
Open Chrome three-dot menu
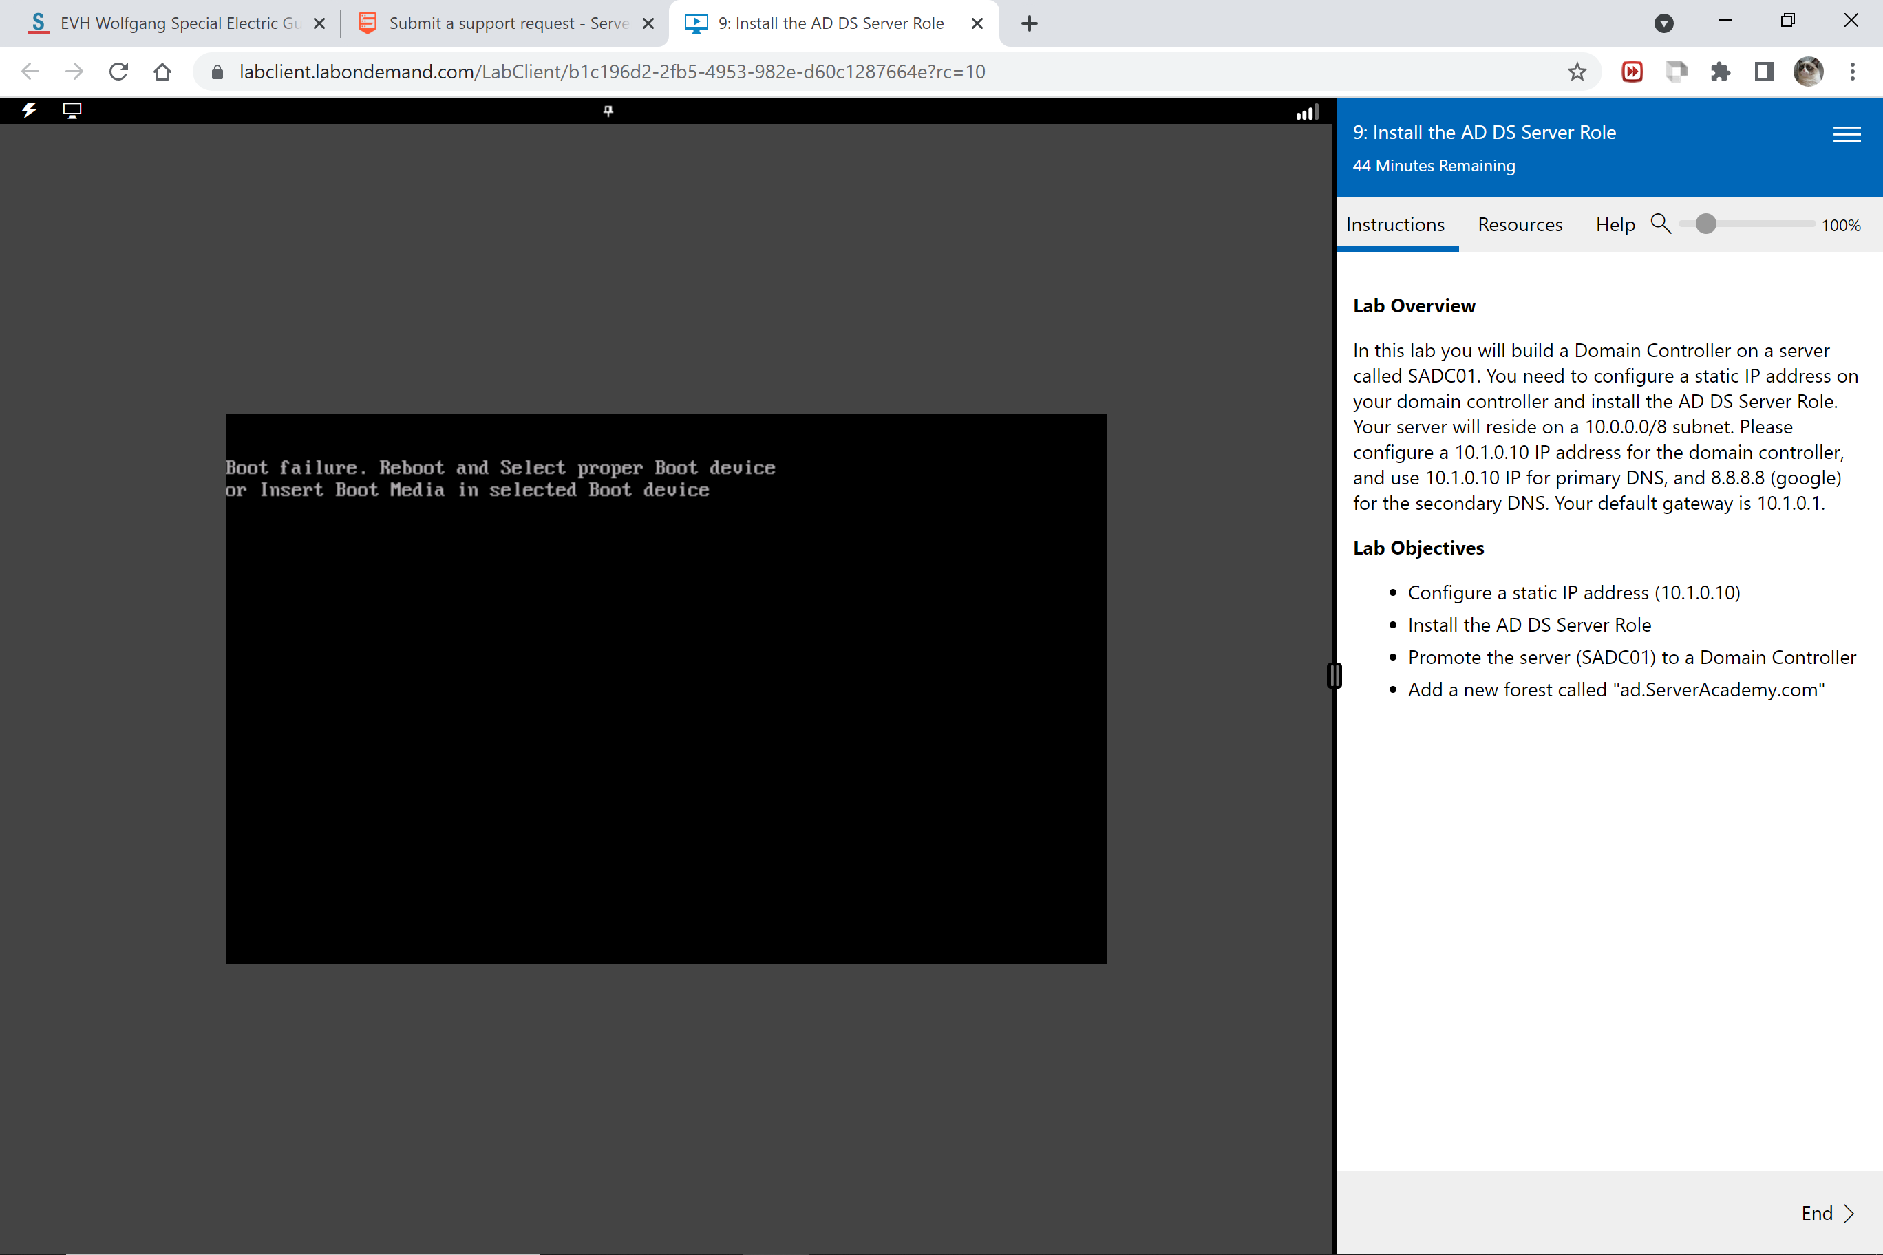point(1852,72)
